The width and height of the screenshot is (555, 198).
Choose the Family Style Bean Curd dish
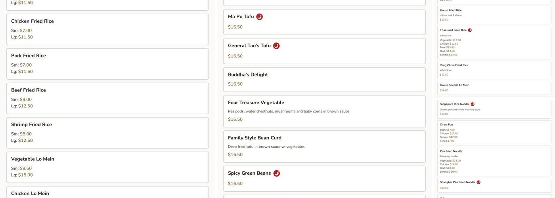click(255, 138)
